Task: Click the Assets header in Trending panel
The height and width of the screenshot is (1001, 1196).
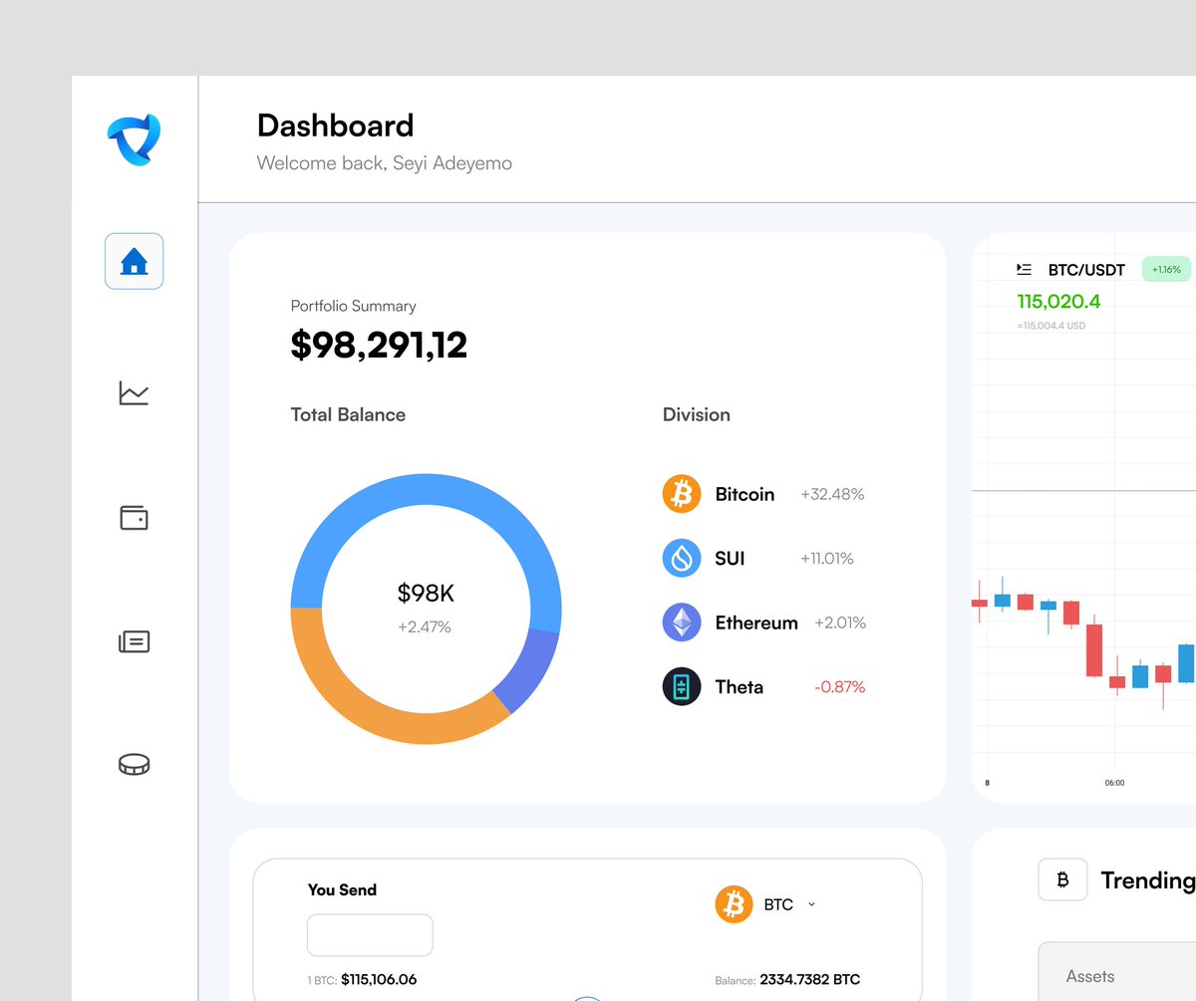Action: click(1090, 976)
